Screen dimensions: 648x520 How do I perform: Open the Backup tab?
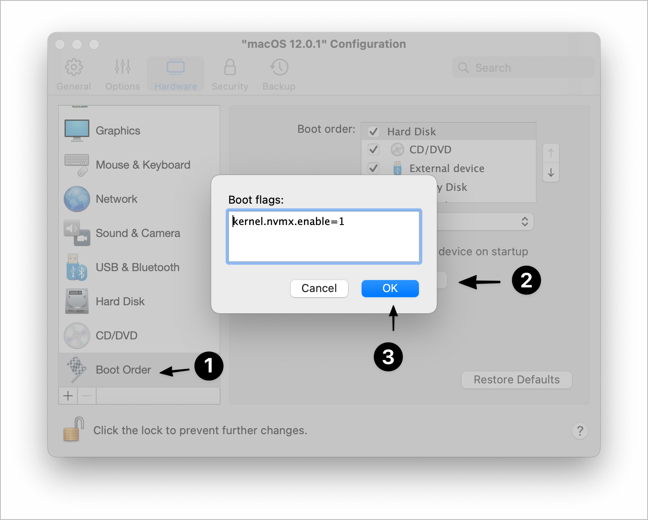279,75
